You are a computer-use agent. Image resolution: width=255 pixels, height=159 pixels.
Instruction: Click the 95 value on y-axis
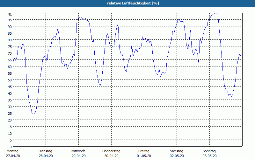coord(10,20)
